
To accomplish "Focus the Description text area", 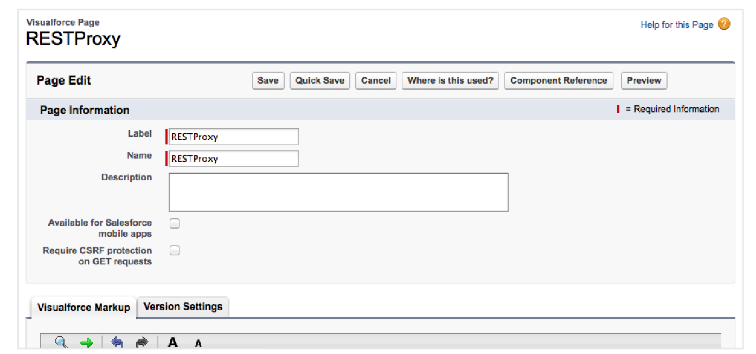I will 338,192.
